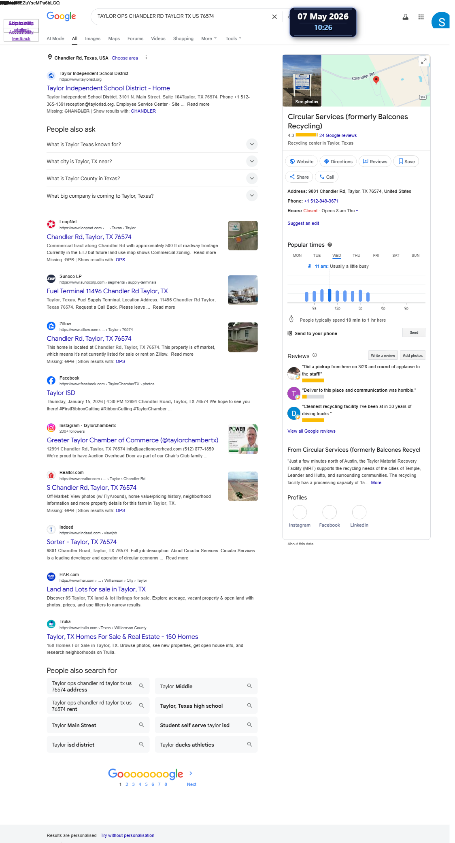Open Google apps grid icon
This screenshot has width=455, height=843.
pos(421,17)
